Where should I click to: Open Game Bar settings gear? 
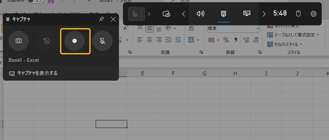tap(313, 14)
